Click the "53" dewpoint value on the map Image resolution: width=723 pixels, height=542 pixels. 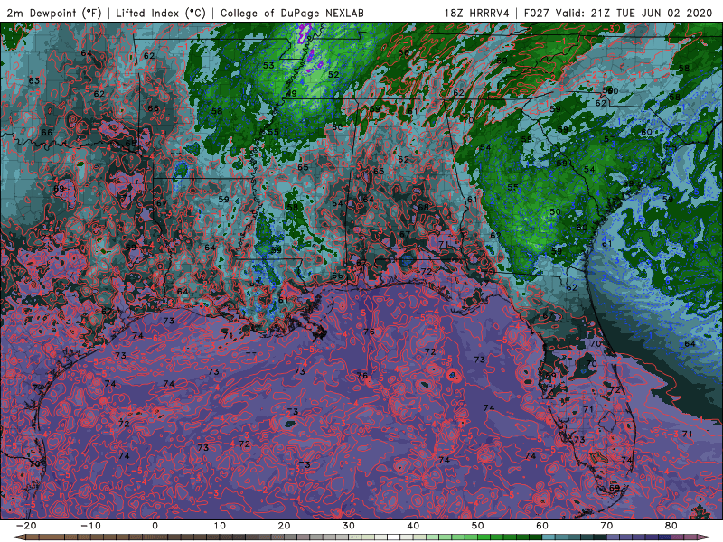pos(268,66)
